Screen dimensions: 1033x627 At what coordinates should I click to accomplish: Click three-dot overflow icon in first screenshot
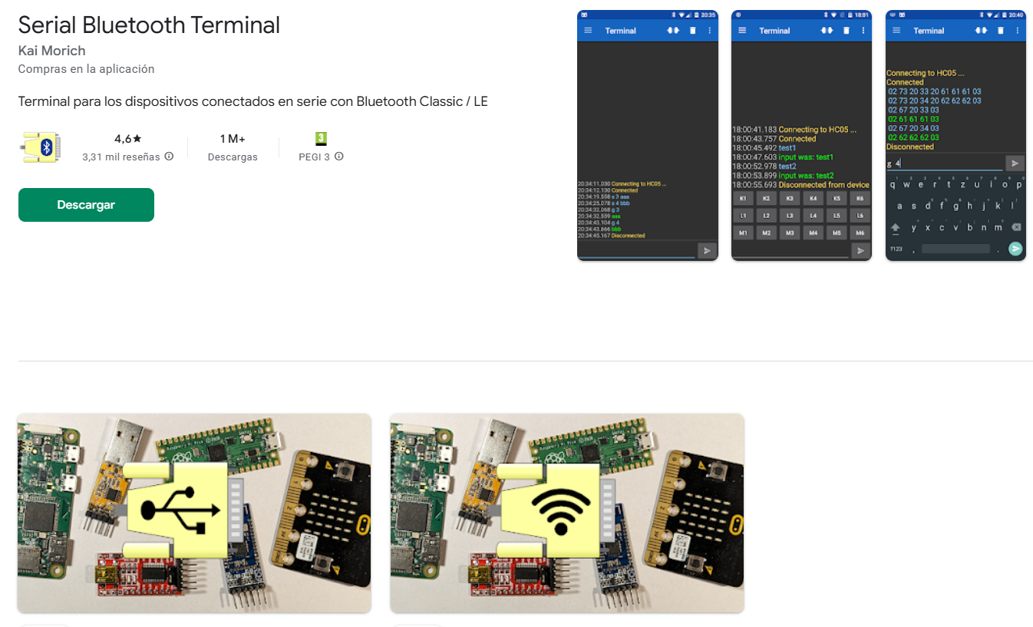point(709,31)
